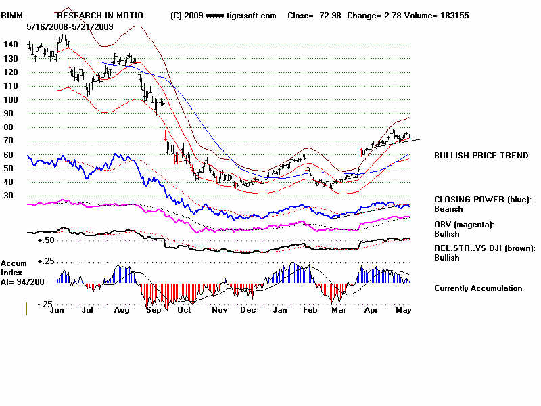Select the BULLISH PRICE TREND label
Viewport: 541px width, 406px height.
[481, 156]
